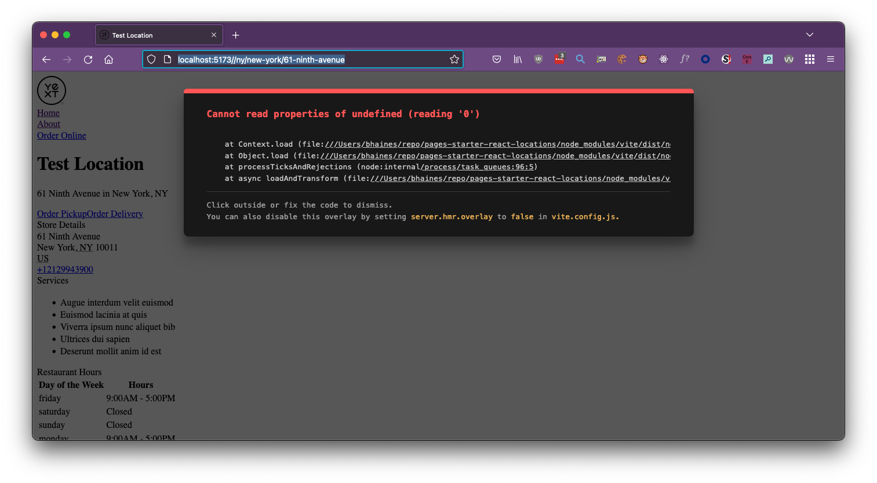Open the cookie manager extension
877x483 pixels.
click(x=621, y=59)
